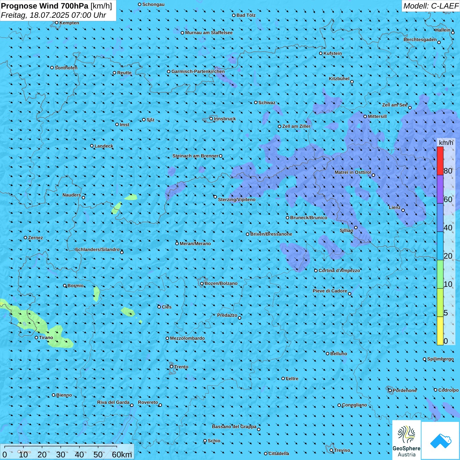Click the 'Modell: C-LAEF' label

(x=431, y=6)
